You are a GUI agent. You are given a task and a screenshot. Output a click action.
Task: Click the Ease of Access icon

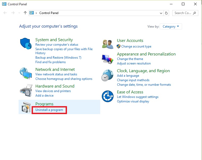click(x=108, y=96)
